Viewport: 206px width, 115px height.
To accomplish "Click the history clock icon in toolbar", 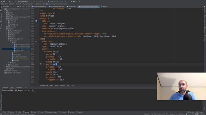I will click(65, 1).
